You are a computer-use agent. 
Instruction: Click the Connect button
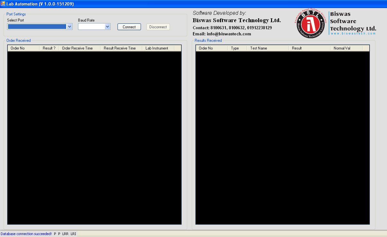129,27
